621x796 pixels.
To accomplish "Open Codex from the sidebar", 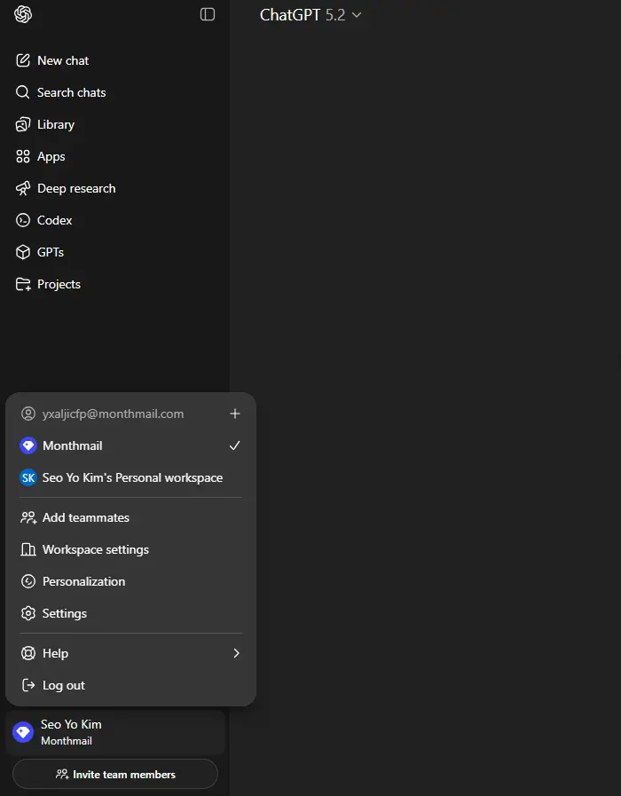I will 114,220.
